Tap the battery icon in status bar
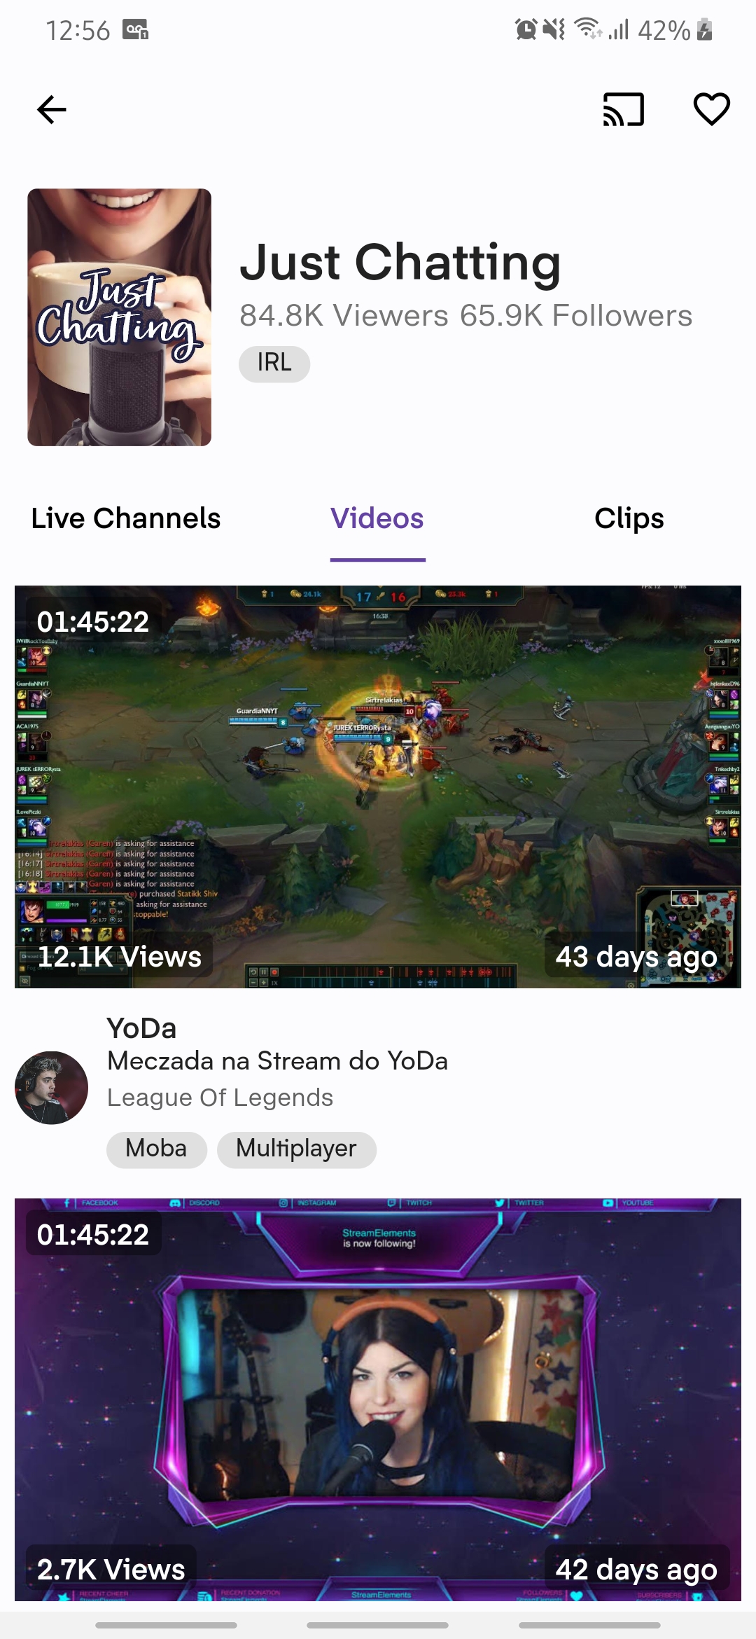 tap(705, 29)
